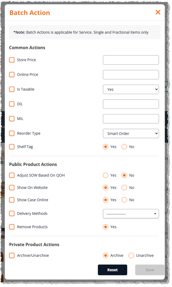Open the Reorder Type Smart Order dropdown
The width and height of the screenshot is (172, 287).
tap(131, 133)
